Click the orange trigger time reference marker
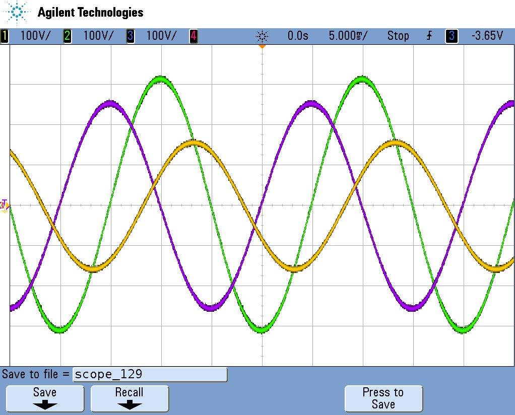This screenshot has height=415, width=515. 262,46
